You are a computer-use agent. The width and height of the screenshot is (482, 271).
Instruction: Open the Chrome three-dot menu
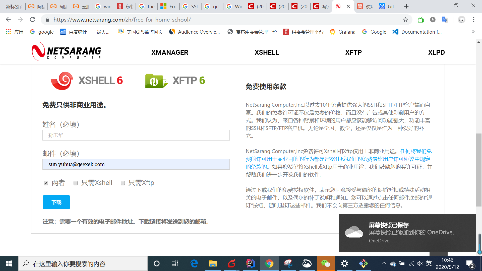[x=474, y=20]
